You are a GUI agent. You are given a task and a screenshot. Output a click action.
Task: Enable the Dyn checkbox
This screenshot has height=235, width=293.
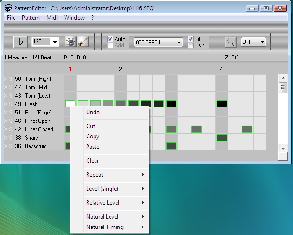190,45
